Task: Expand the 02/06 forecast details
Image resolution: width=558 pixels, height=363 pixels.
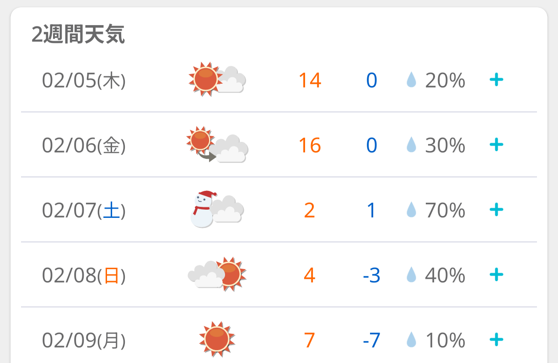Action: 496,145
